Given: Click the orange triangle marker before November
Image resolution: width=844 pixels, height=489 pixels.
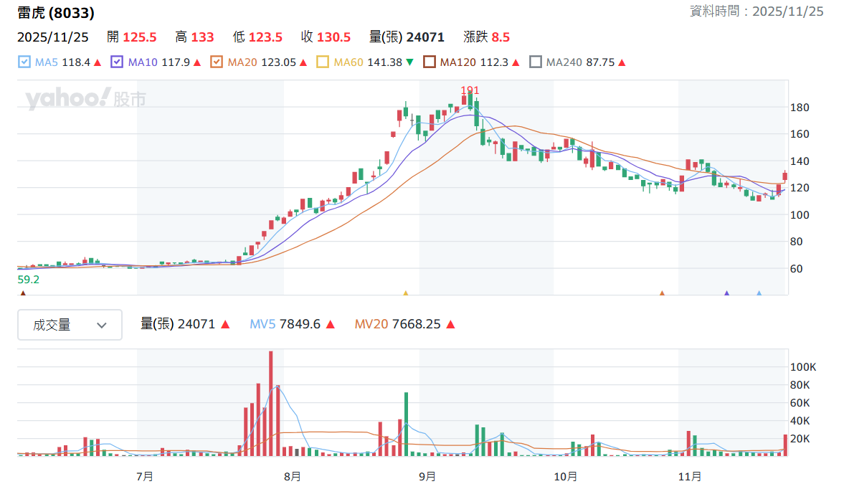Looking at the screenshot, I should [x=662, y=293].
